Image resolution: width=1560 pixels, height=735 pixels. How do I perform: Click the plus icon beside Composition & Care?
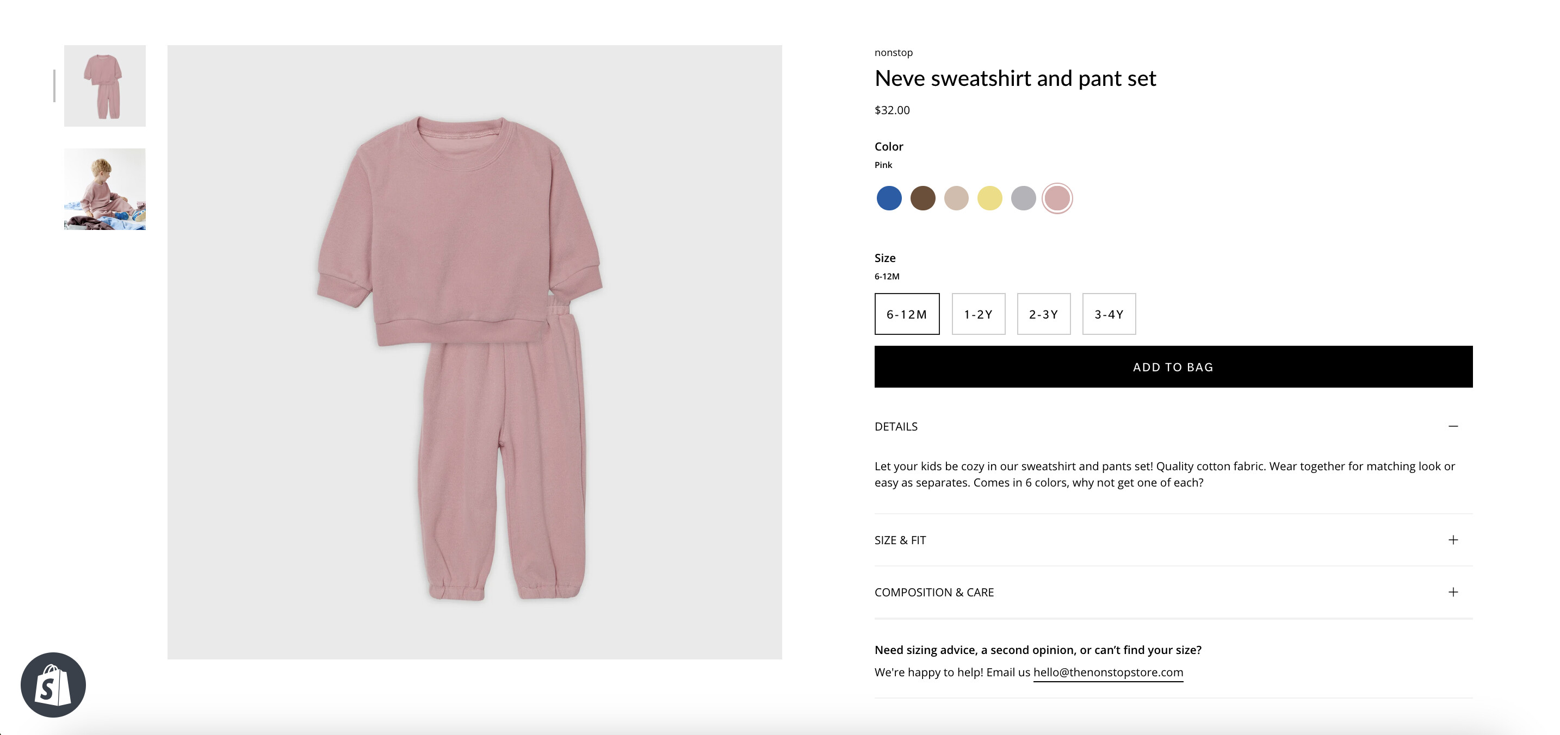[1452, 592]
